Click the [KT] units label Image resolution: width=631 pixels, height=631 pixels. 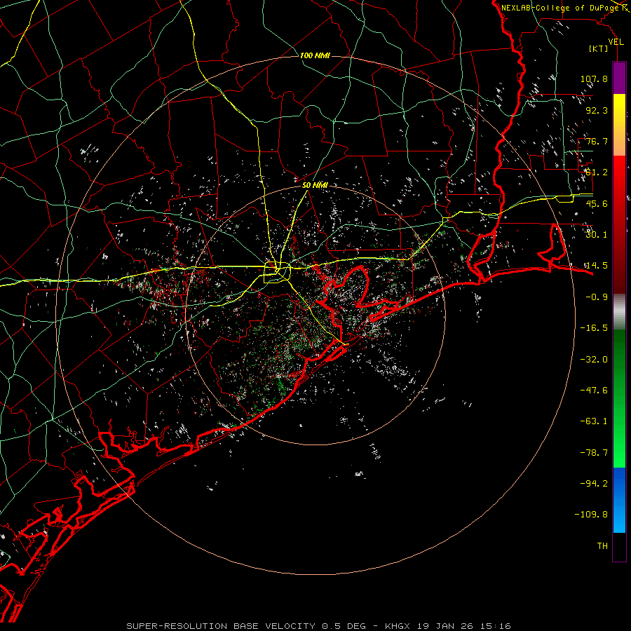(x=599, y=48)
